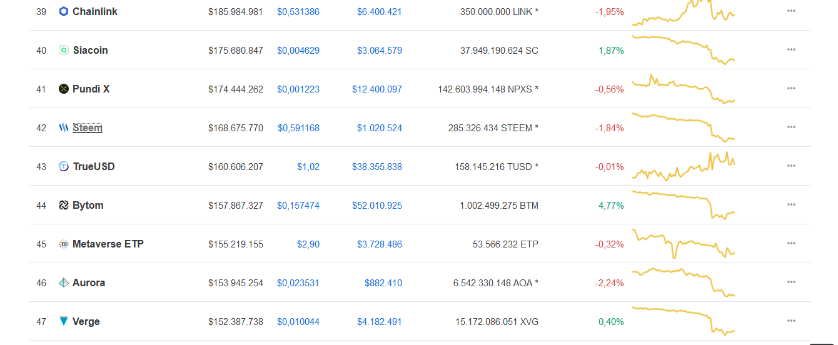This screenshot has width=838, height=345.
Task: Click Siacoin volume $3.064.579
Action: (x=380, y=51)
